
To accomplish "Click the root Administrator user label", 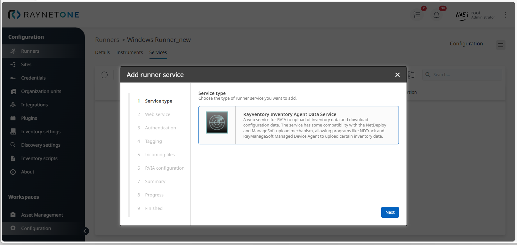I will tap(483, 15).
